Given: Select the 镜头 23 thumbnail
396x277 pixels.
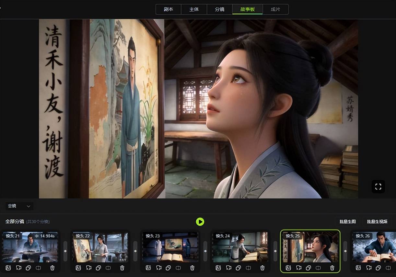Looking at the screenshot, I should pyautogui.click(x=170, y=247).
